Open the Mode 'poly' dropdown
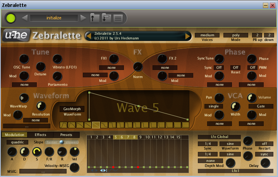The image size is (278, 177). (236, 35)
